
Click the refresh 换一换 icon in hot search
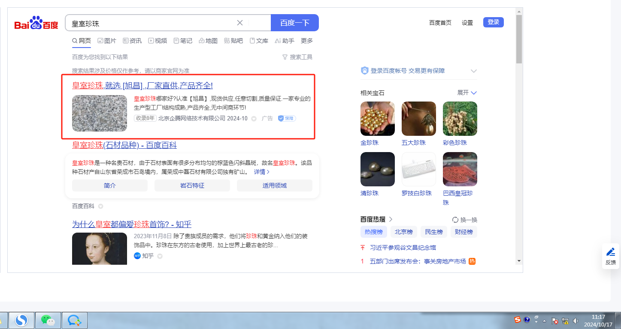click(455, 220)
